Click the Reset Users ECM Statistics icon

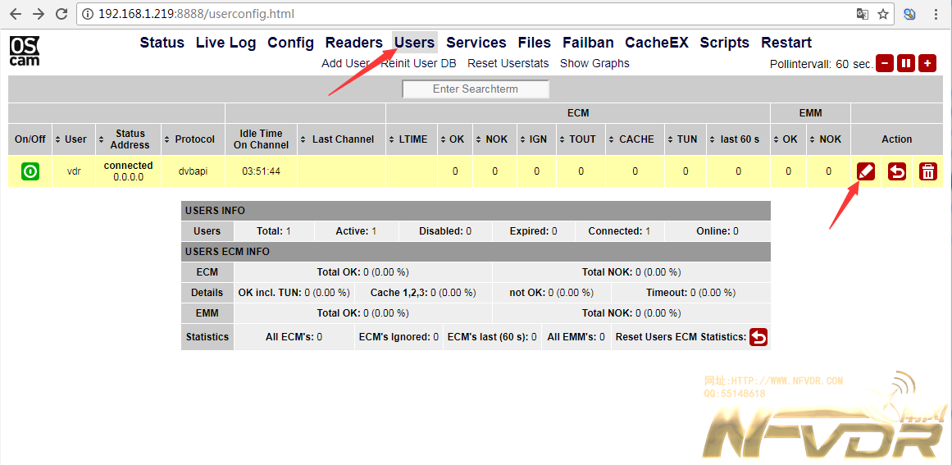pyautogui.click(x=758, y=337)
